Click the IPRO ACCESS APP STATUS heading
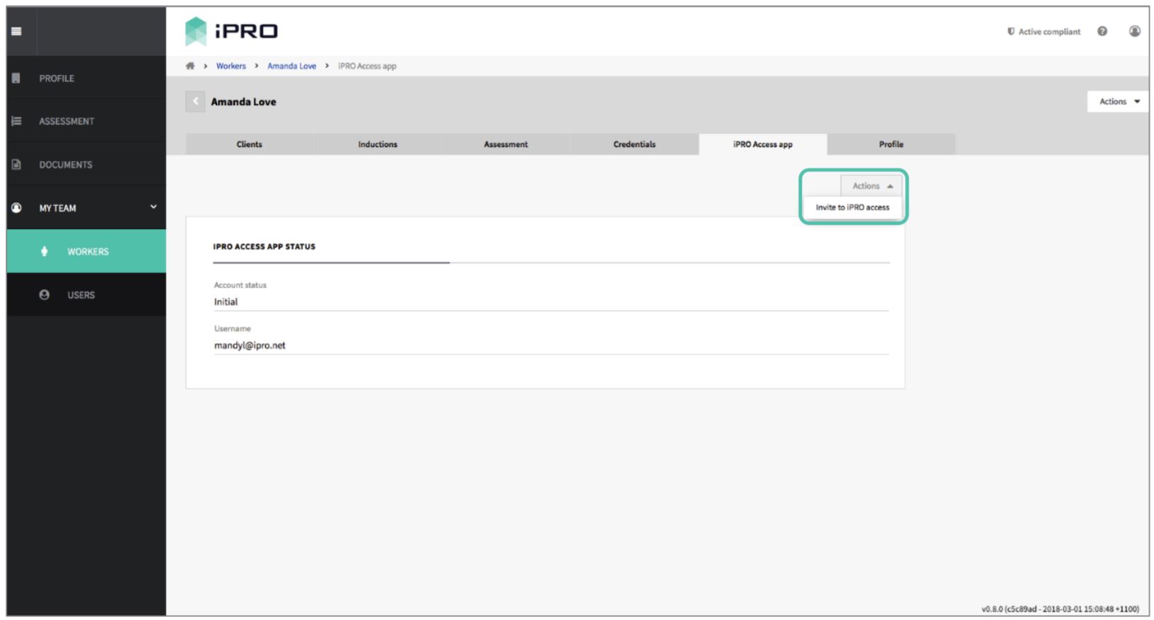Image resolution: width=1154 pixels, height=620 pixels. (264, 247)
